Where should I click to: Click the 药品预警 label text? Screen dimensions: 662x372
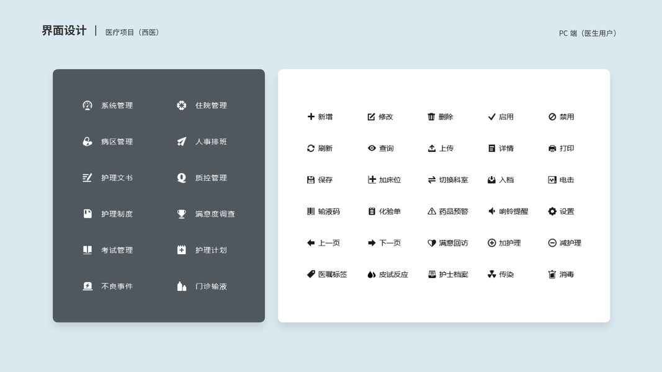click(454, 211)
